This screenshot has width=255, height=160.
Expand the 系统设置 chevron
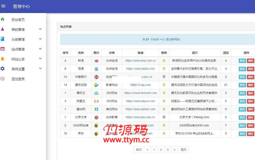(40, 68)
